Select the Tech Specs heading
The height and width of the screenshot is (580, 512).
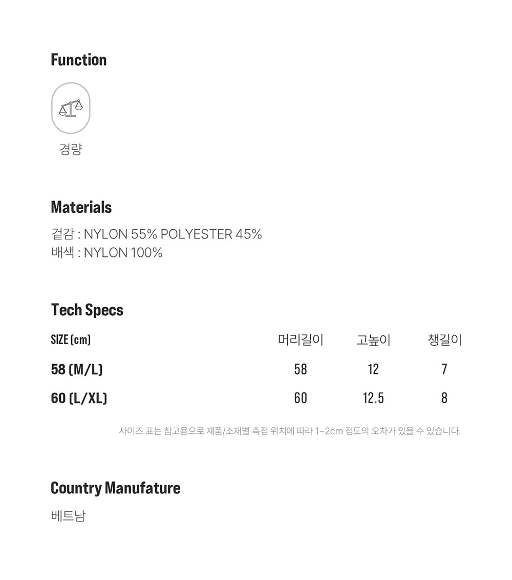click(x=87, y=310)
